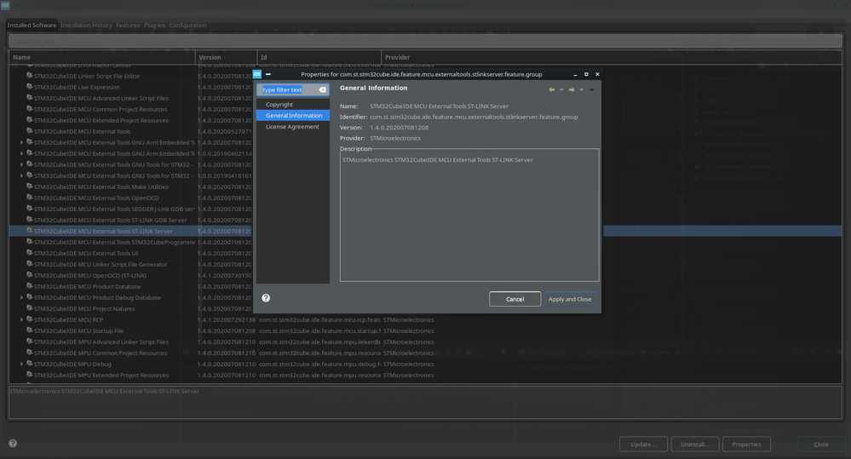Open the view menu triangle in Properties dialog

591,90
